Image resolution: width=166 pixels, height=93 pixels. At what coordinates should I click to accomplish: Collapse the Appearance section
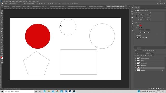[135, 23]
